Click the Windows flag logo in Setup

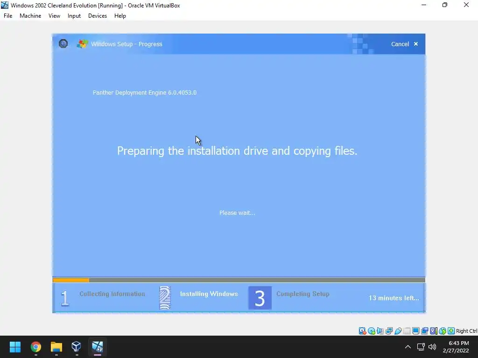tap(82, 44)
